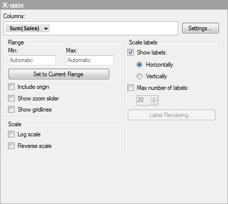
Task: Click the Sum(Sales) column selector label
Action: point(24,28)
